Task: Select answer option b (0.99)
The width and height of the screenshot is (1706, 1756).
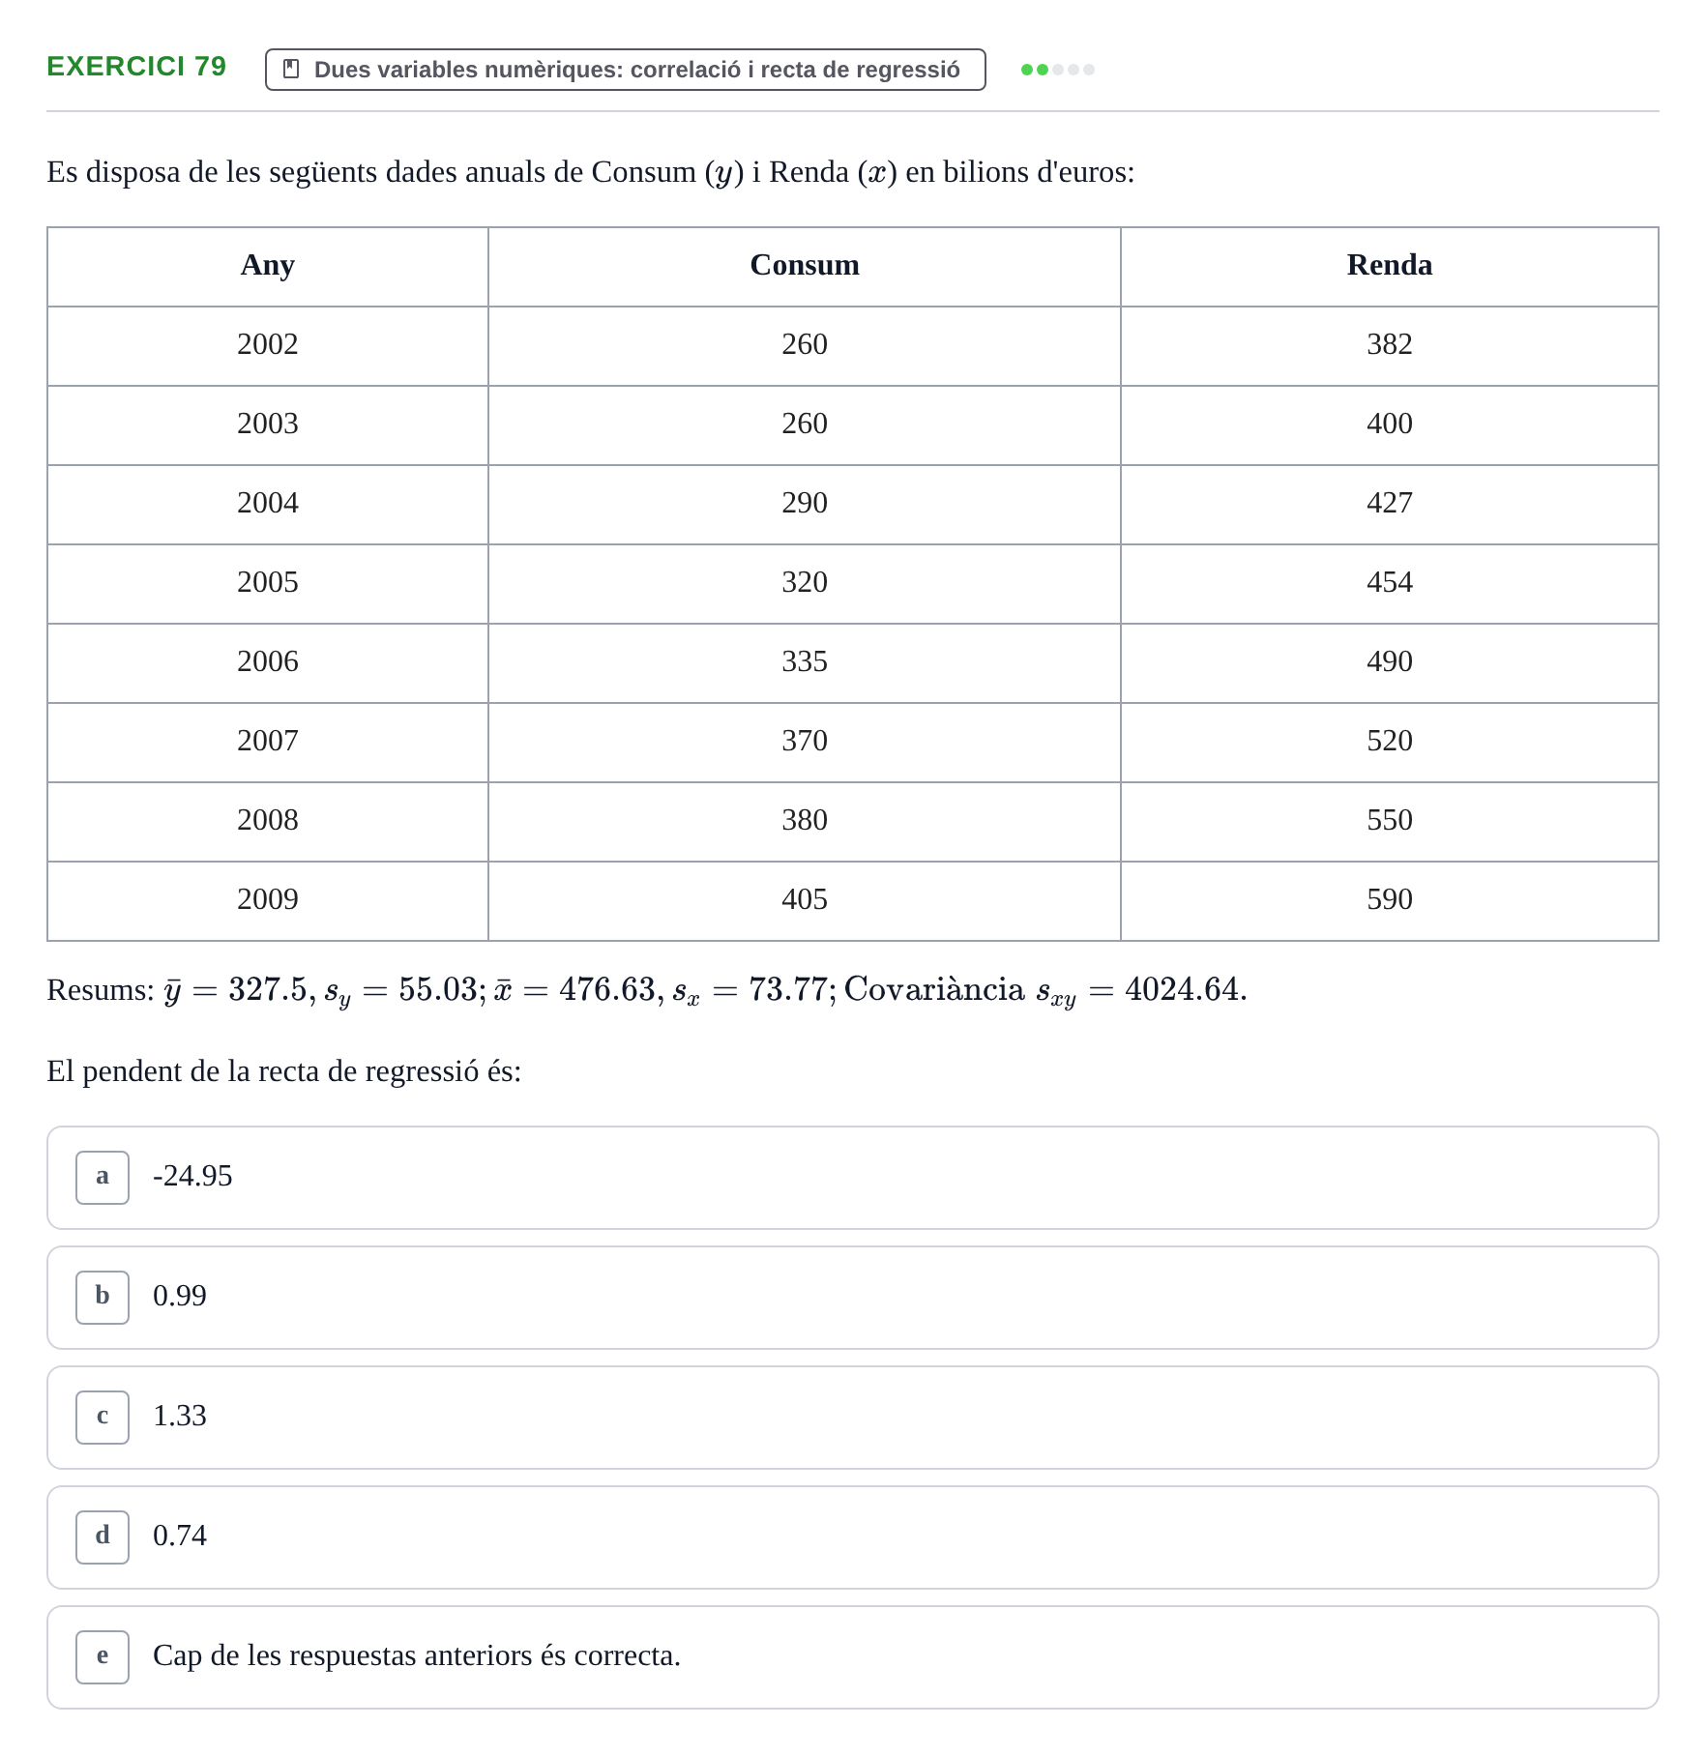Action: [852, 1297]
